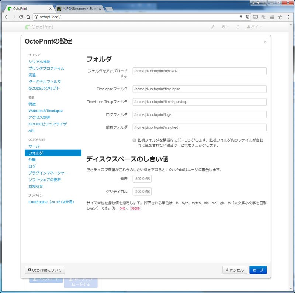The width and height of the screenshot is (295, 293).
Task: Open プリンタプロファイル settings section
Action: (x=46, y=68)
